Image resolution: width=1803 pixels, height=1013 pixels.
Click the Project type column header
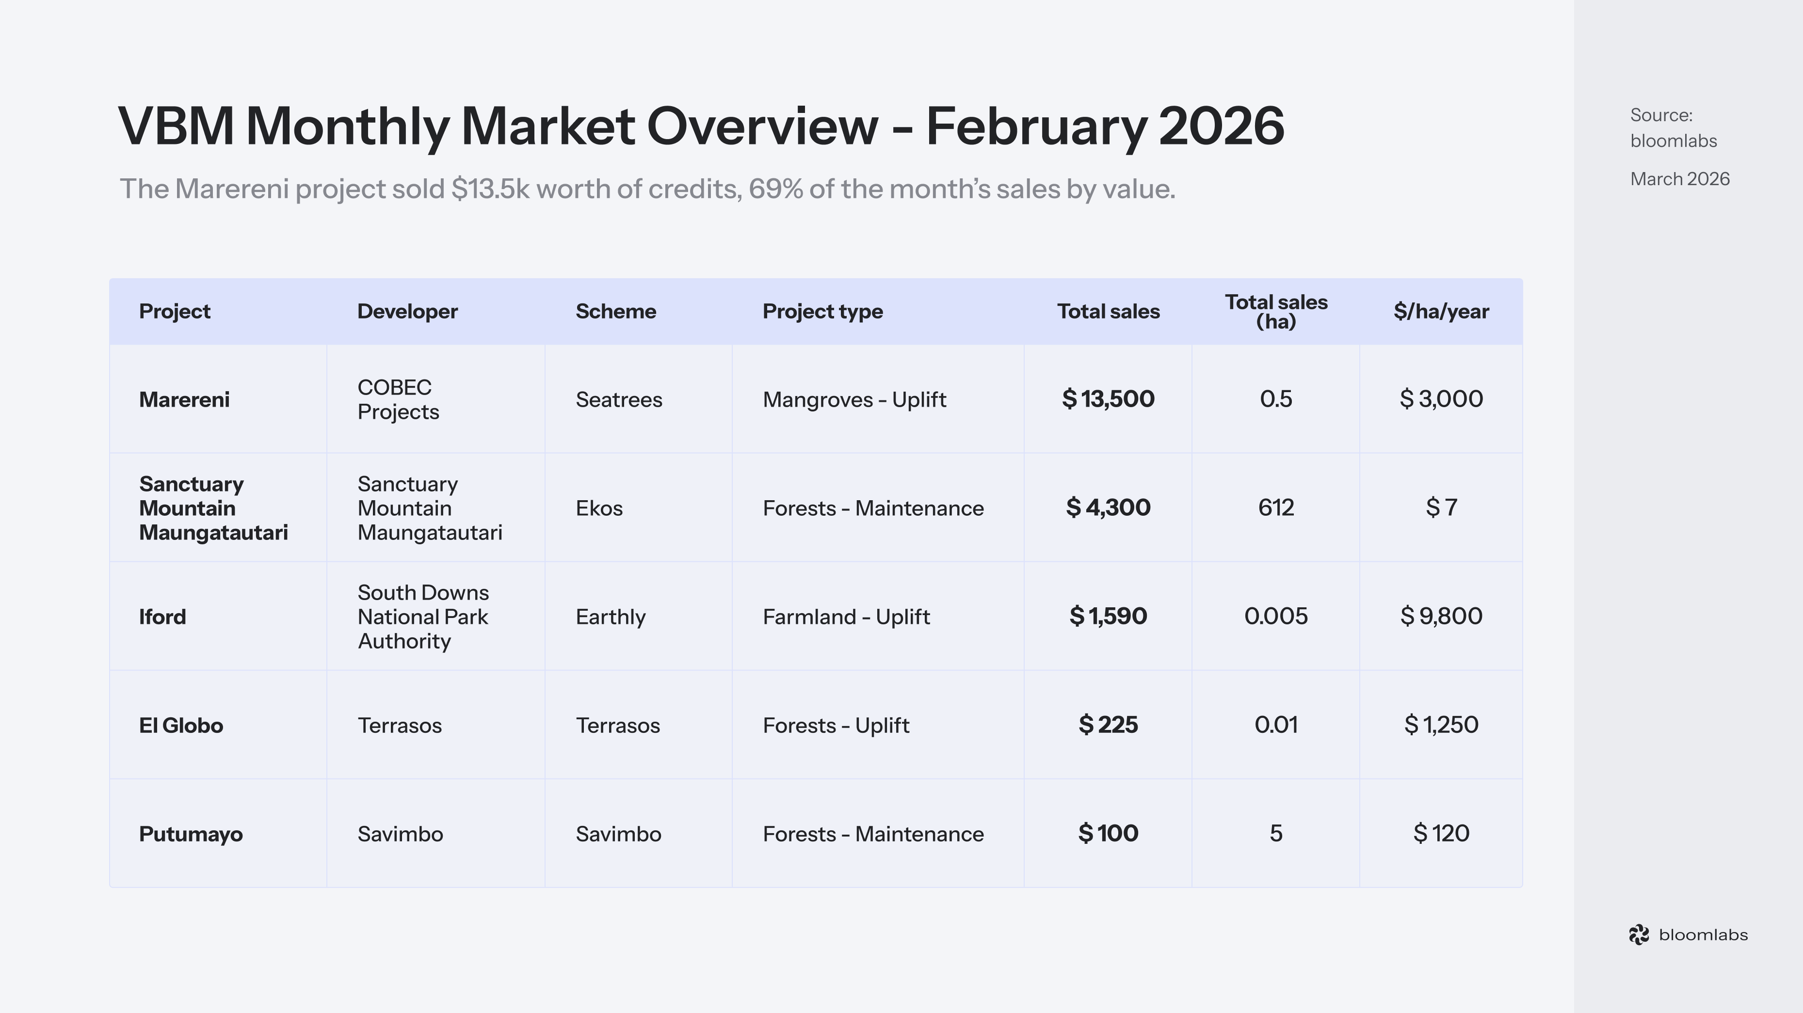coord(822,311)
